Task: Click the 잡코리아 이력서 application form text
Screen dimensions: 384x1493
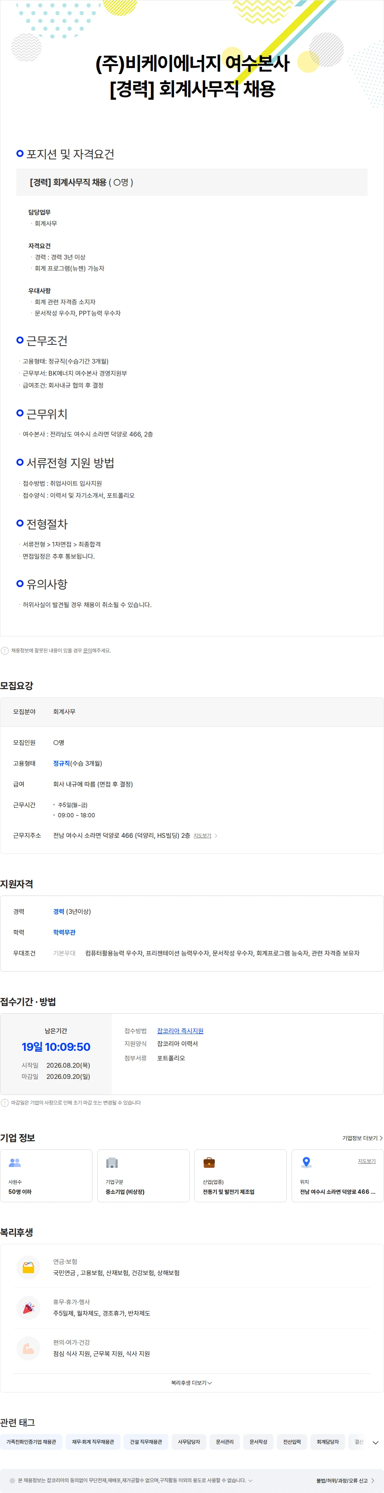Action: (177, 1043)
